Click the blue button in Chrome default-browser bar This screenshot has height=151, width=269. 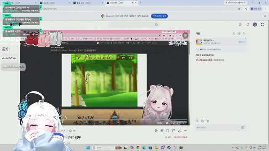[159, 16]
